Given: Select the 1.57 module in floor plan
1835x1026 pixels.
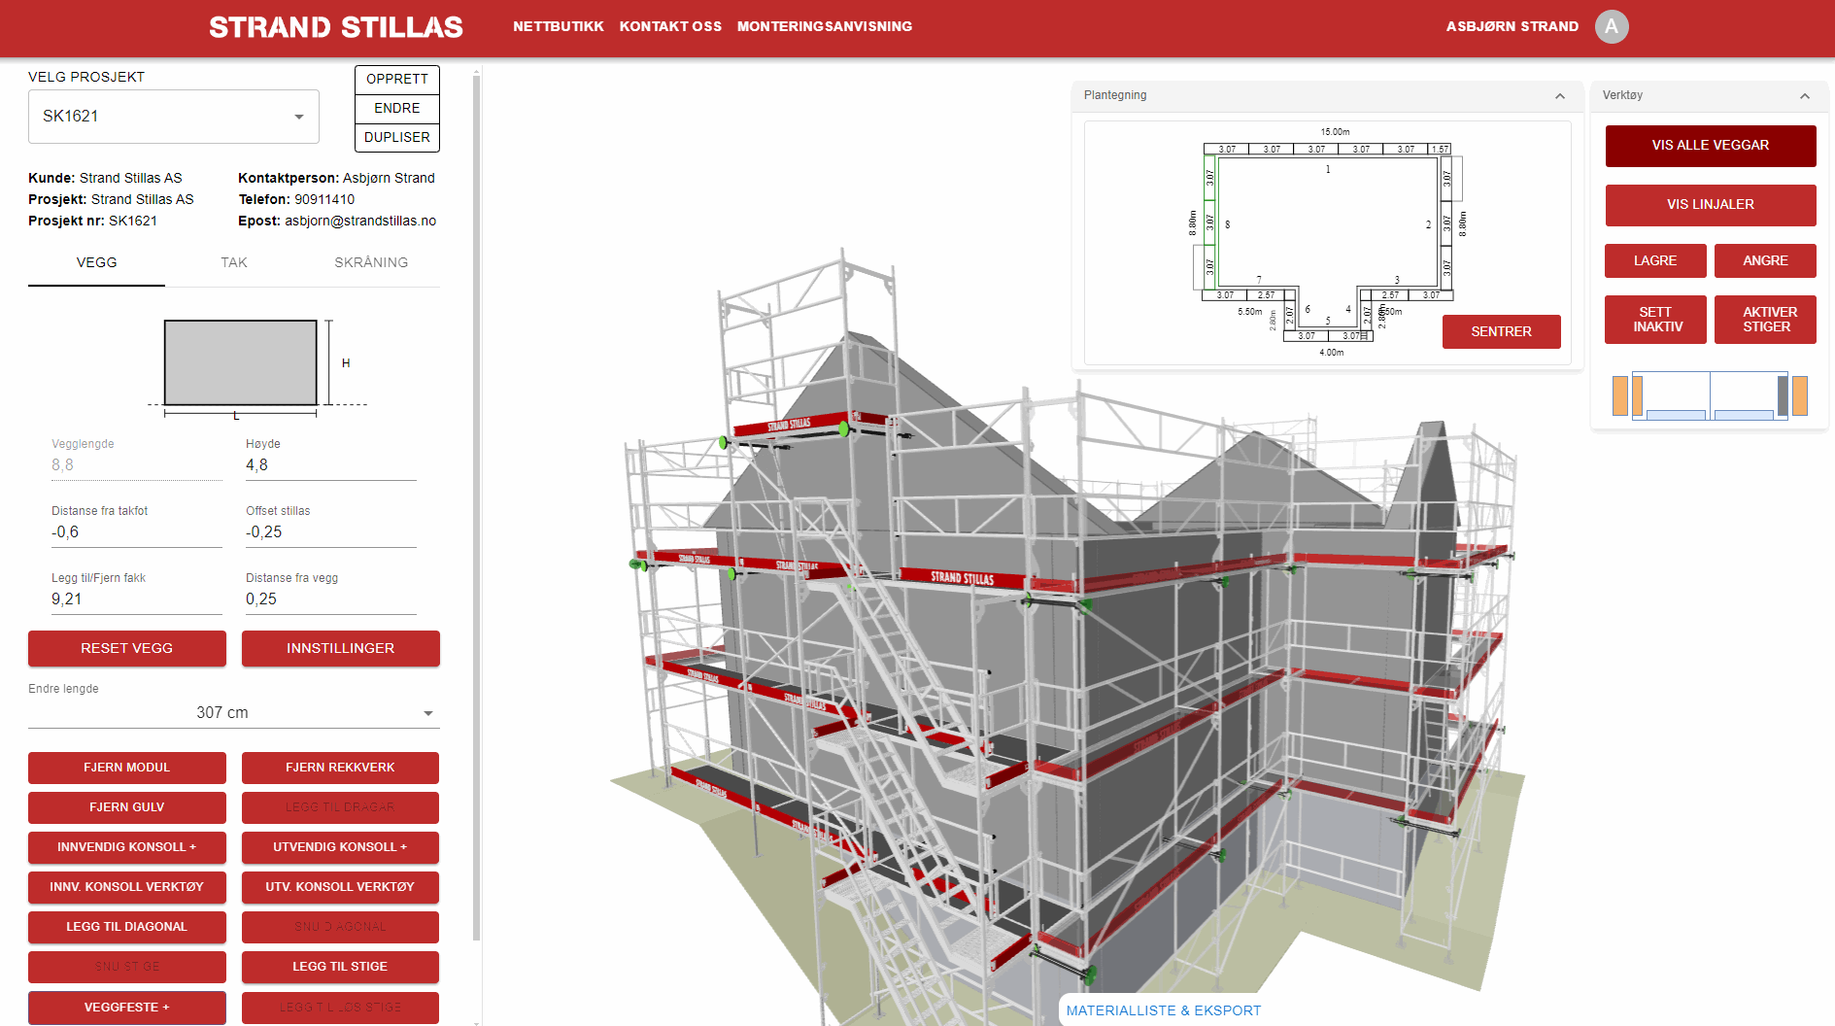Looking at the screenshot, I should click(x=1440, y=149).
